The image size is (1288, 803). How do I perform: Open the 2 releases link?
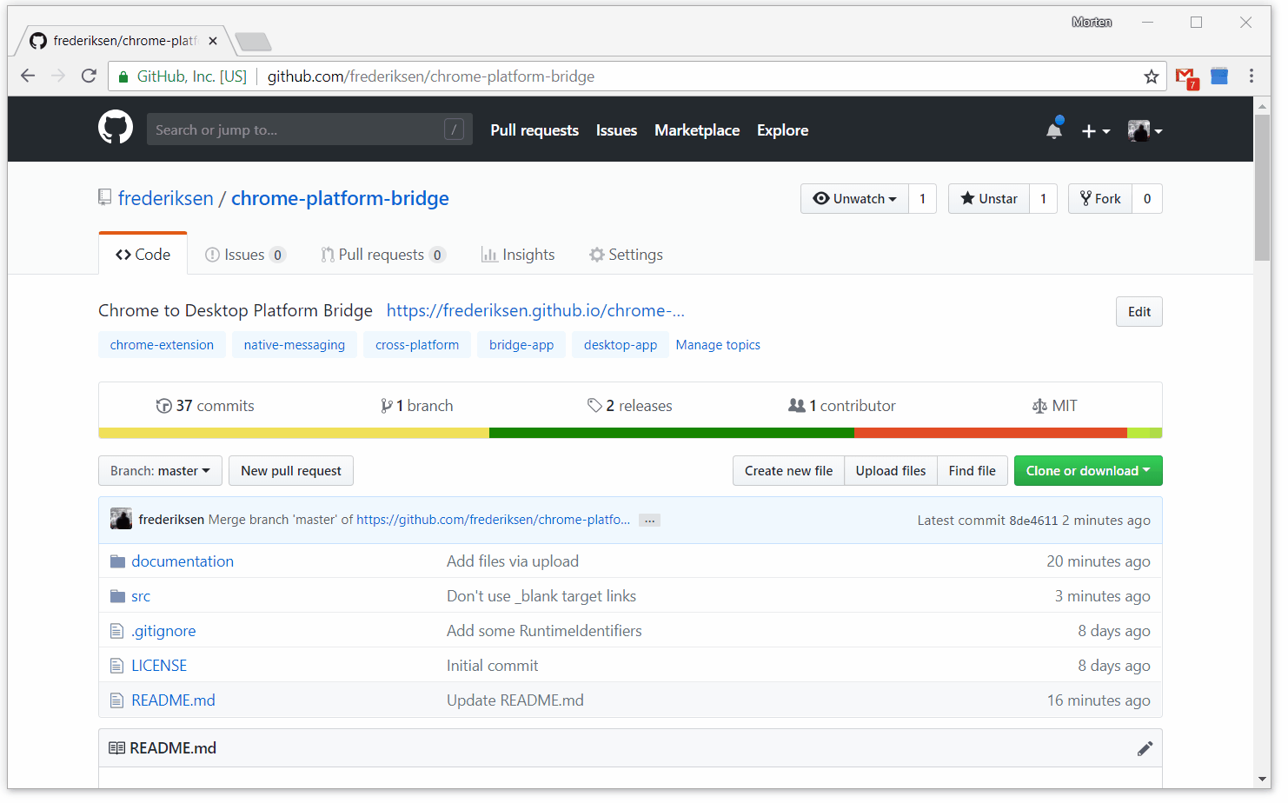pyautogui.click(x=630, y=406)
